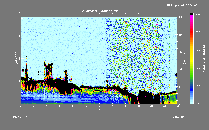Click the "16:" UTC hour tick label
This screenshot has width=209, height=130.
tap(125, 106)
